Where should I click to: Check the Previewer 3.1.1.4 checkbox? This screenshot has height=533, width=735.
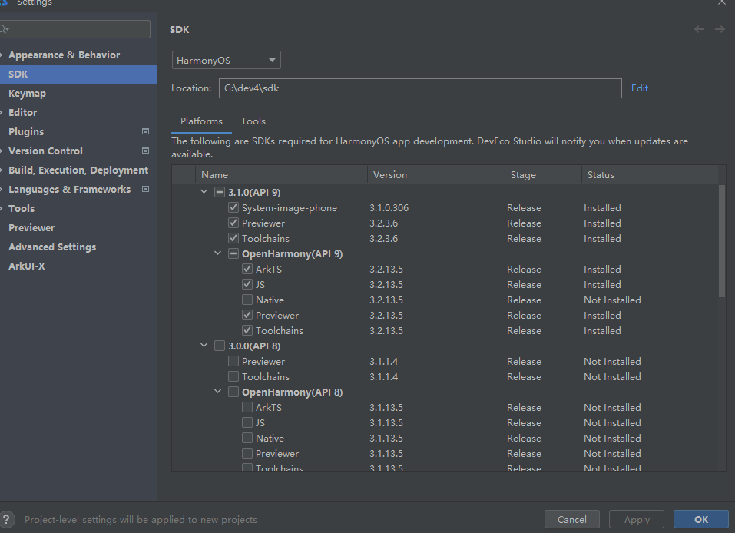pyautogui.click(x=233, y=362)
